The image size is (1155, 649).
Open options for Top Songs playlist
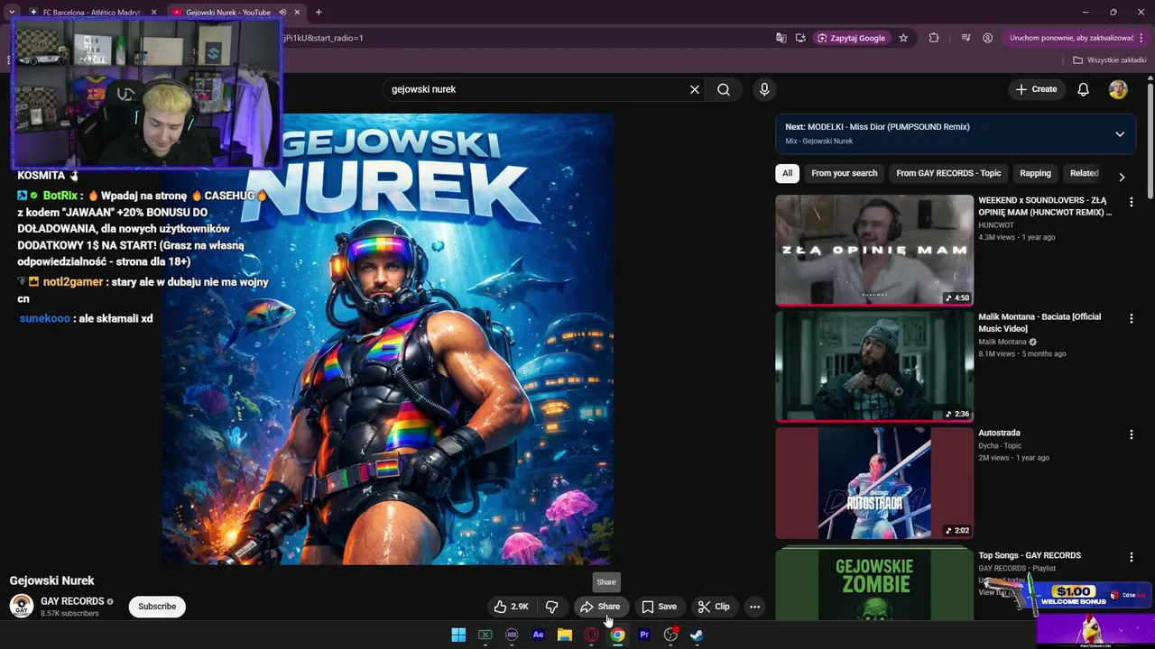coord(1131,557)
